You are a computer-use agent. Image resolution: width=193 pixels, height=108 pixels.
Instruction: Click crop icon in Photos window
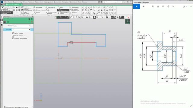[x=173, y=7]
